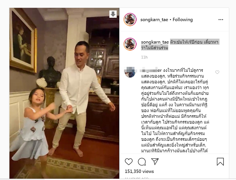Image resolution: width=236 pixels, height=180 pixels.
Task: Like the first comment's small heart
Action: pos(217,72)
